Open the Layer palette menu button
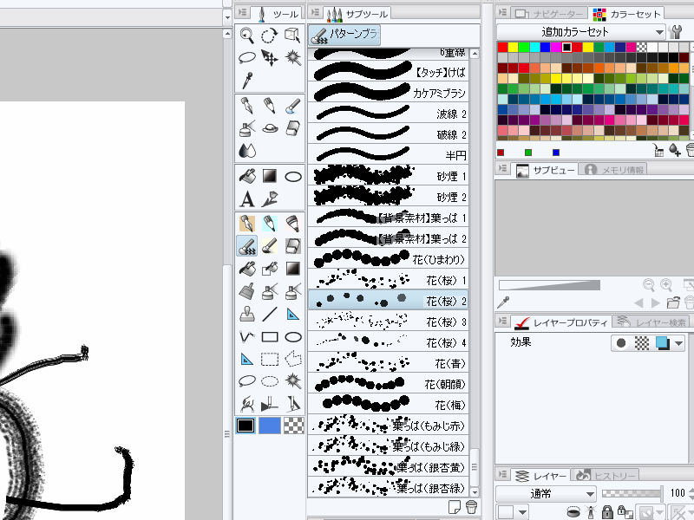Image resolution: width=694 pixels, height=520 pixels. coord(503,474)
